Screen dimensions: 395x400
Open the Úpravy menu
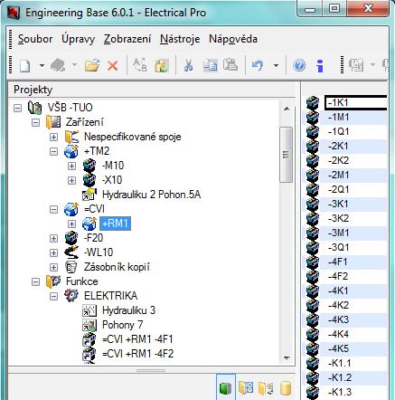[x=78, y=39]
